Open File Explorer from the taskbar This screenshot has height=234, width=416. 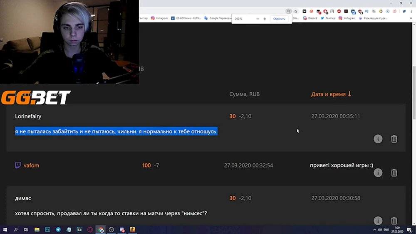click(x=37, y=230)
